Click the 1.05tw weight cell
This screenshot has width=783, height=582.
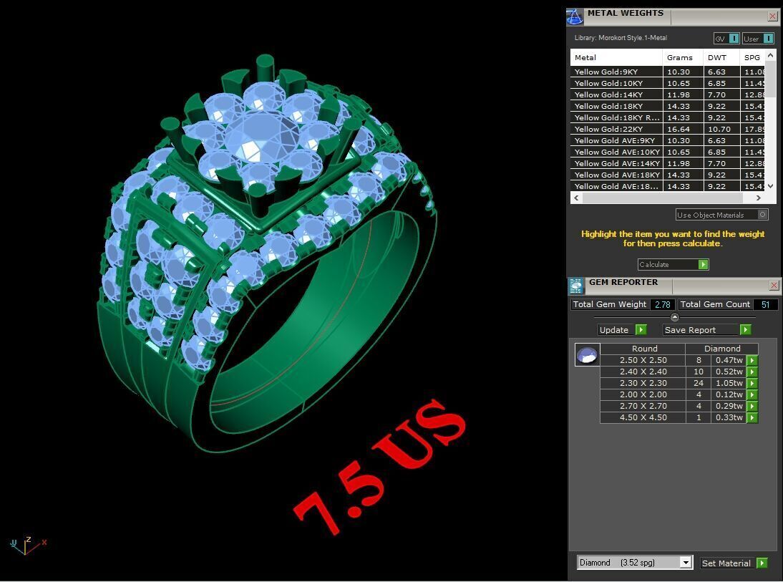729,383
